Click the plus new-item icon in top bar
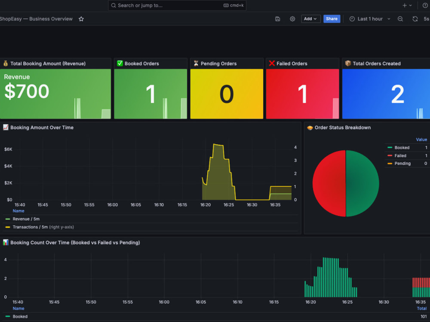430x322 pixels. coord(405,6)
